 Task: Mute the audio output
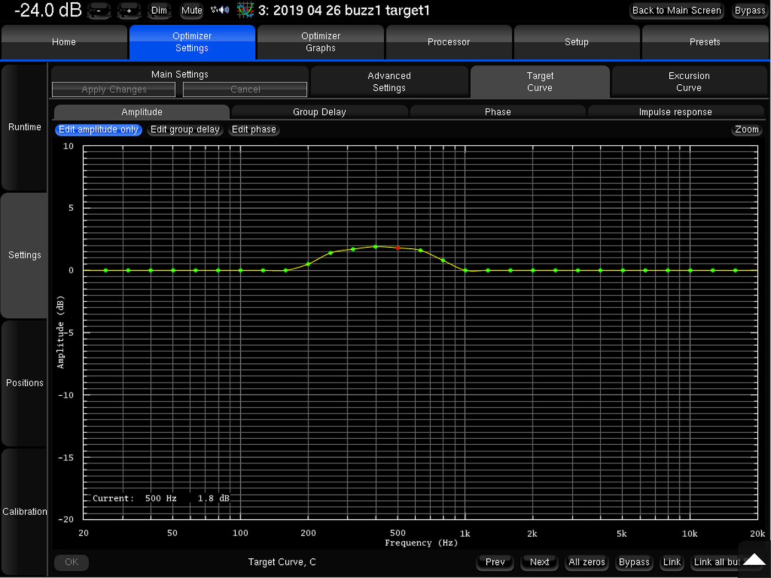click(192, 10)
